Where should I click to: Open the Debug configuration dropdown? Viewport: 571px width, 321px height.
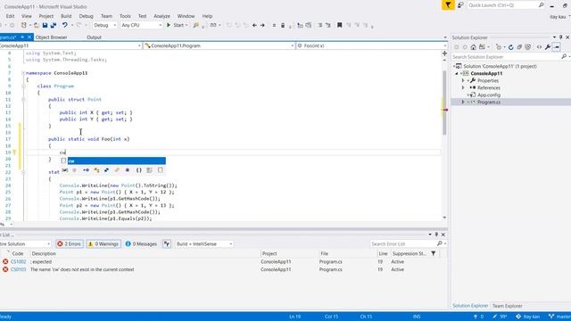click(x=105, y=25)
